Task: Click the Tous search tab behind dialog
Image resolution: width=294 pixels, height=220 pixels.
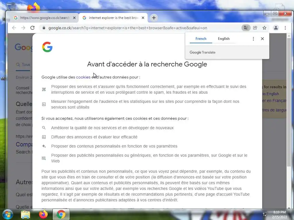Action: tap(23, 64)
